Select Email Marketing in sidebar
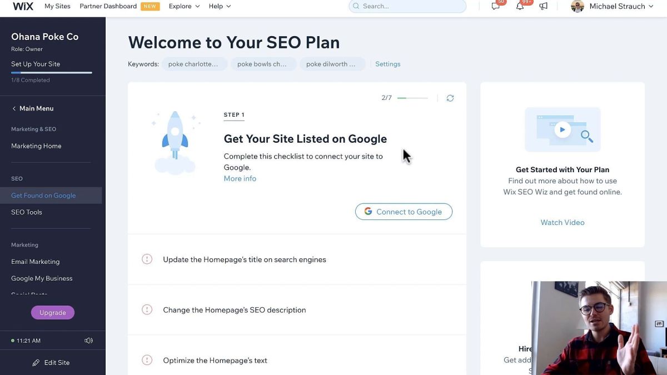The width and height of the screenshot is (667, 375). [x=36, y=262]
